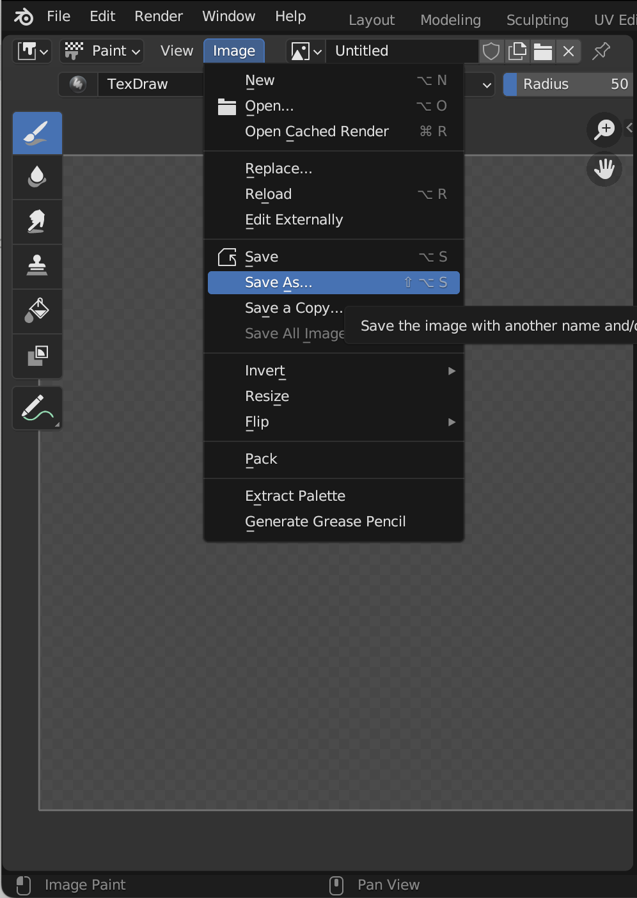Select the Clone stamp tool
Viewport: 637px width, 898px height.
[x=37, y=267]
